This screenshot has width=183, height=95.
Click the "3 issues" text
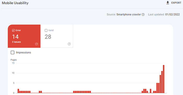16,42
